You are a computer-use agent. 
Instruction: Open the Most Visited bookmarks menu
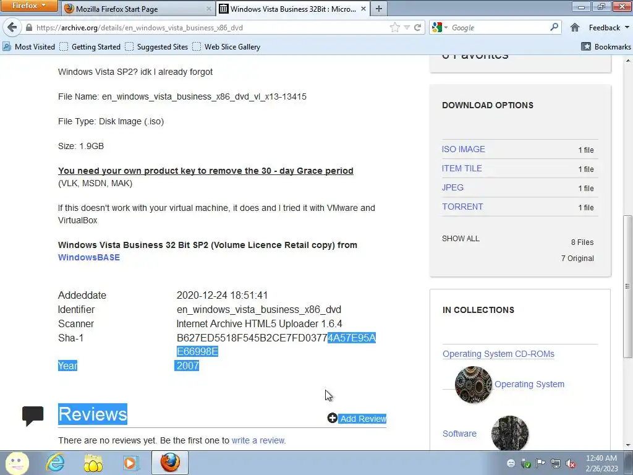coord(29,47)
